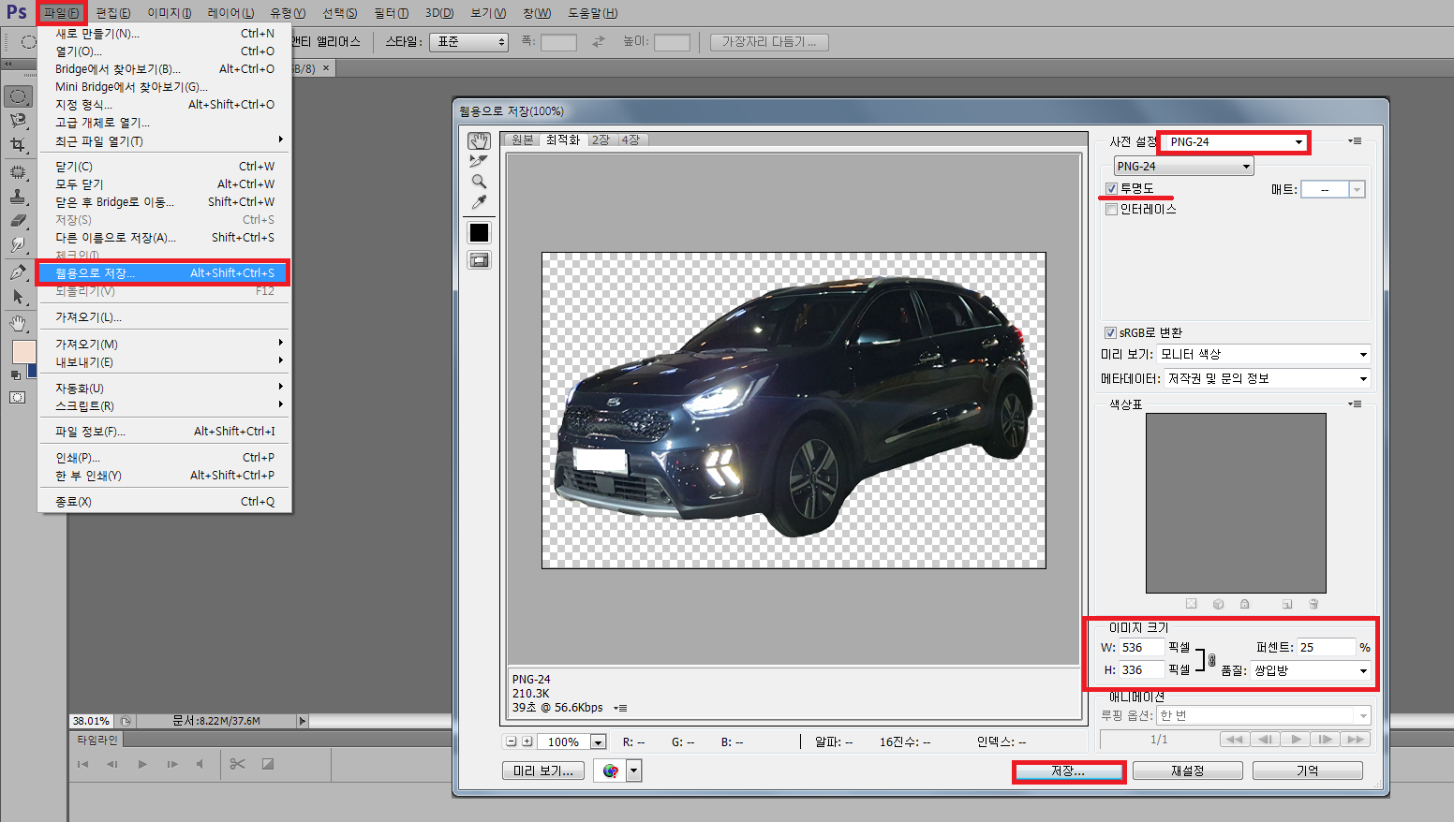Select the hand tool in main toolbar
The image size is (1454, 822).
[18, 323]
